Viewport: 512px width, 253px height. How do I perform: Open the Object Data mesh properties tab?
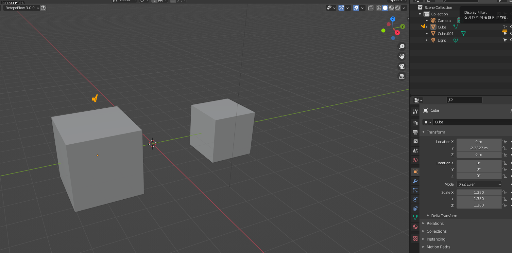pyautogui.click(x=415, y=217)
